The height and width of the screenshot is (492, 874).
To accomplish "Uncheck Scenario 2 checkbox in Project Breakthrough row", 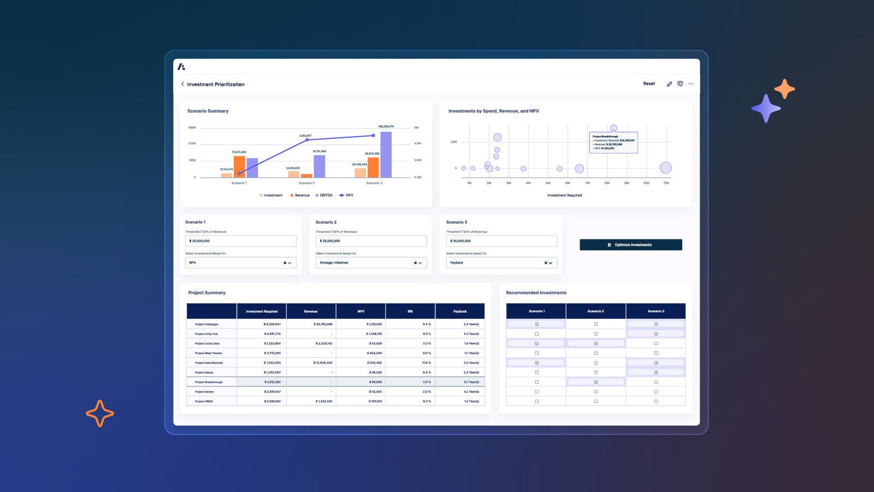I will point(595,382).
